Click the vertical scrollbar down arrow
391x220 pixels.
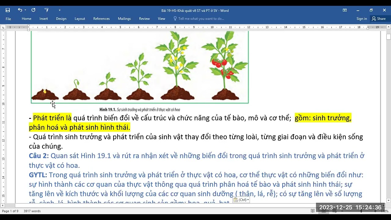(389, 200)
